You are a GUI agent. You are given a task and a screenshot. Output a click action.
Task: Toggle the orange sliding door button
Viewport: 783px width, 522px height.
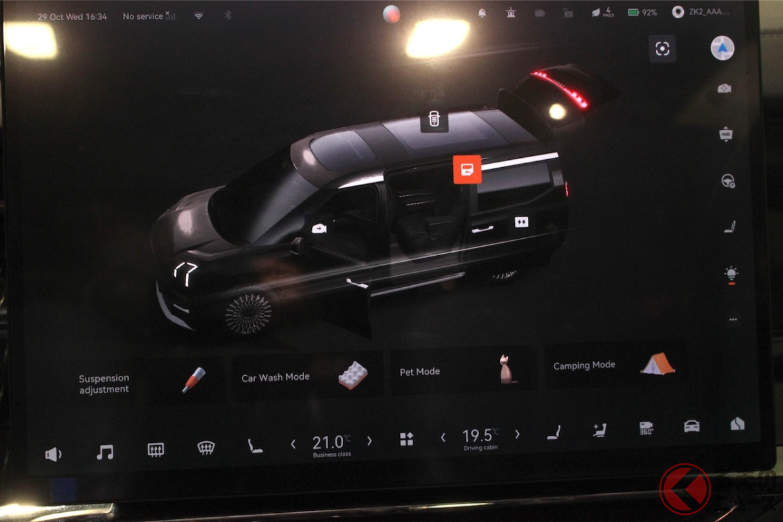click(467, 169)
